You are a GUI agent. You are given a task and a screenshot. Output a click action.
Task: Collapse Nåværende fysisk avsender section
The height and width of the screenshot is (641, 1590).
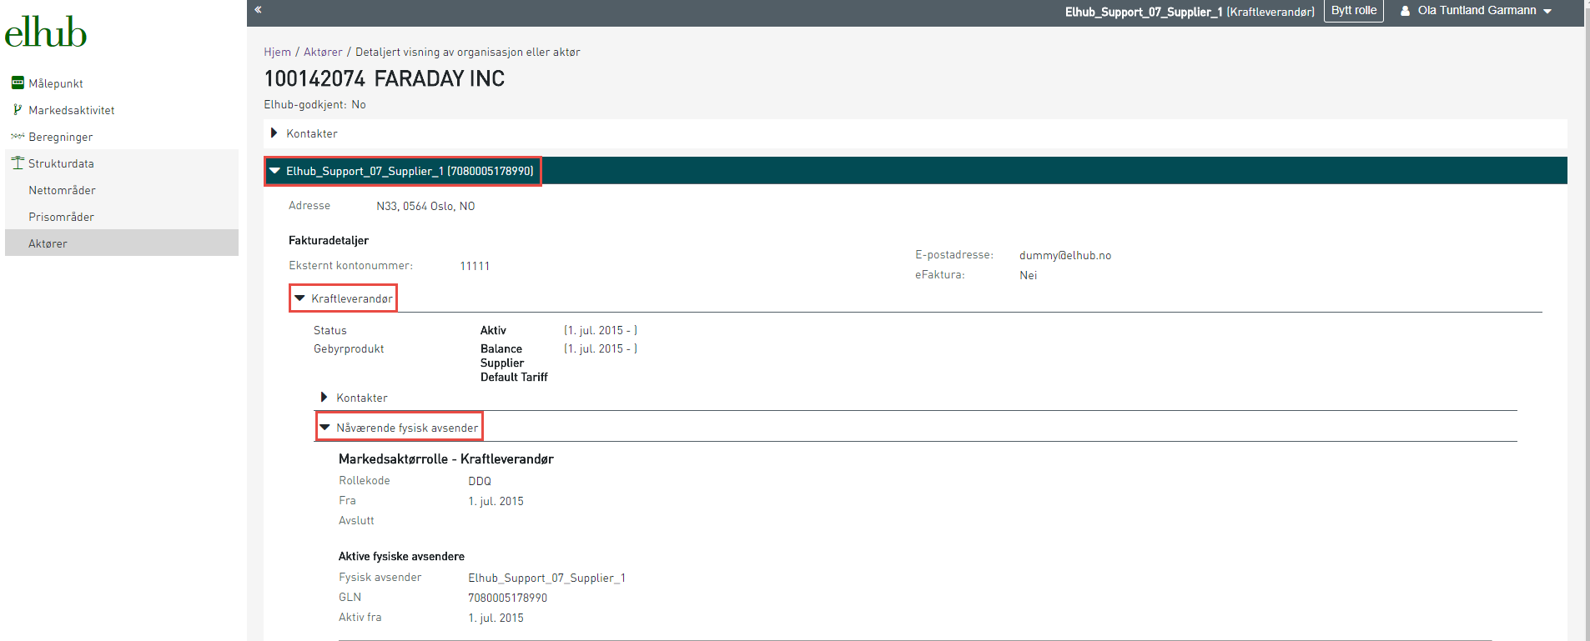click(x=400, y=428)
